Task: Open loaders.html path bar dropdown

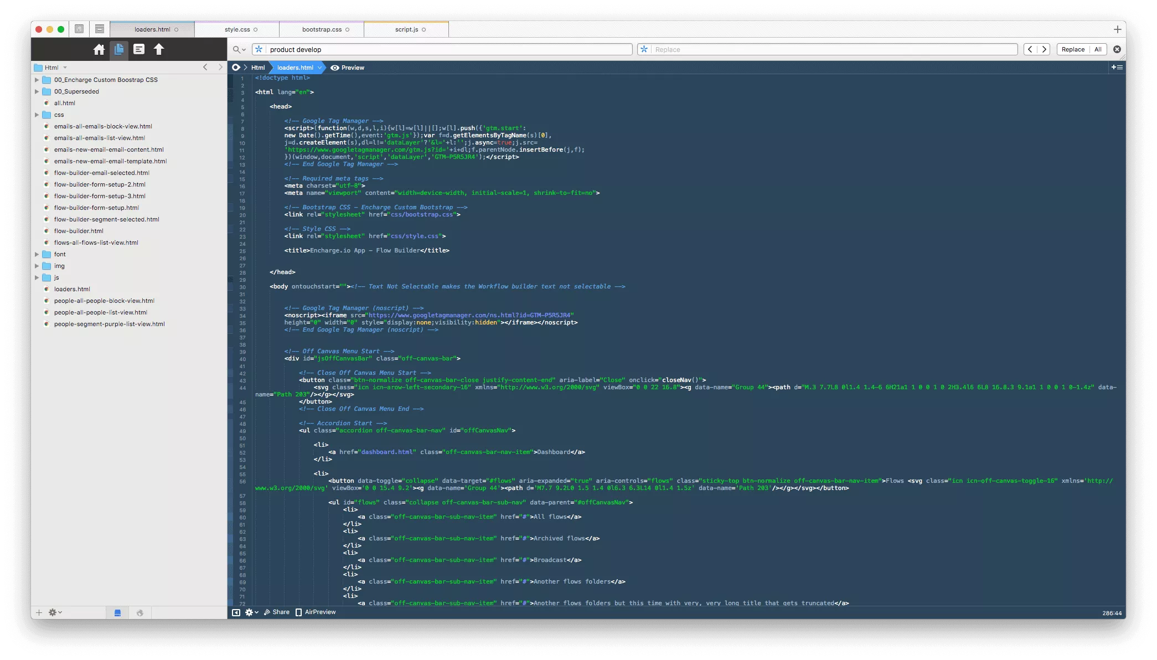Action: pos(319,68)
